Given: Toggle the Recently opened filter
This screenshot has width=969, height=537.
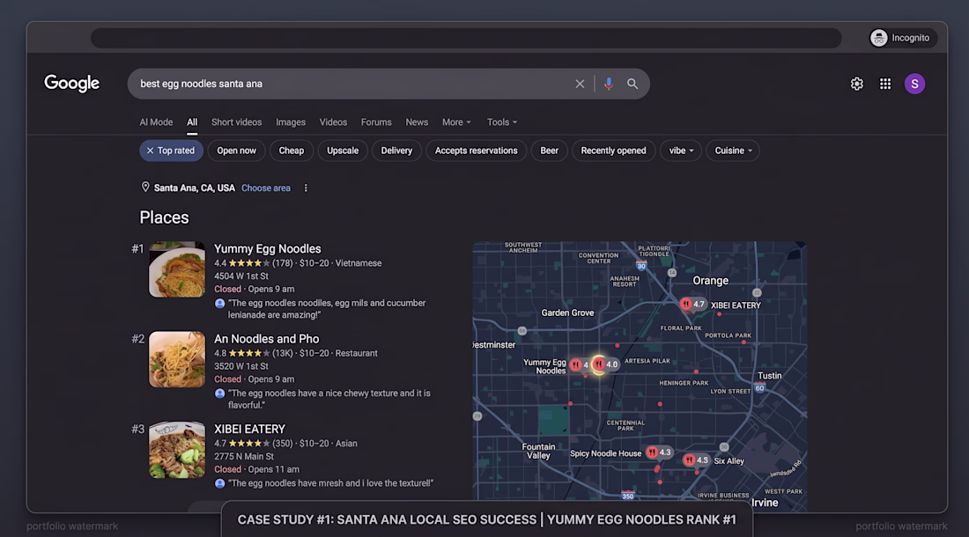Looking at the screenshot, I should tap(613, 151).
